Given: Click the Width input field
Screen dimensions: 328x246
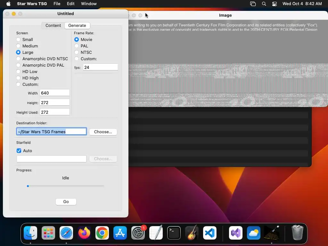Looking at the screenshot, I should 54,93.
